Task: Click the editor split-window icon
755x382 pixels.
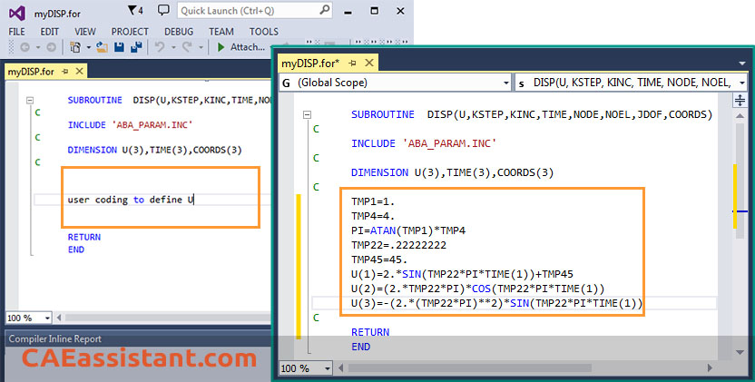Action: click(x=740, y=100)
